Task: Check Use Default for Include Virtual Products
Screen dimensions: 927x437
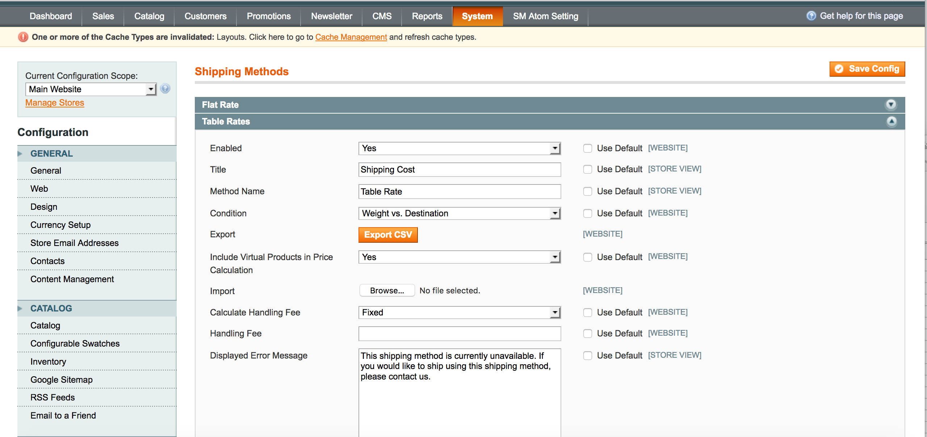Action: click(x=587, y=257)
